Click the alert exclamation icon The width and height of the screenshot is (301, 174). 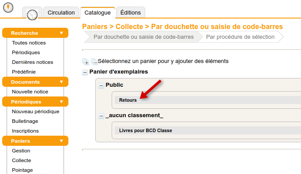(x=8, y=7)
